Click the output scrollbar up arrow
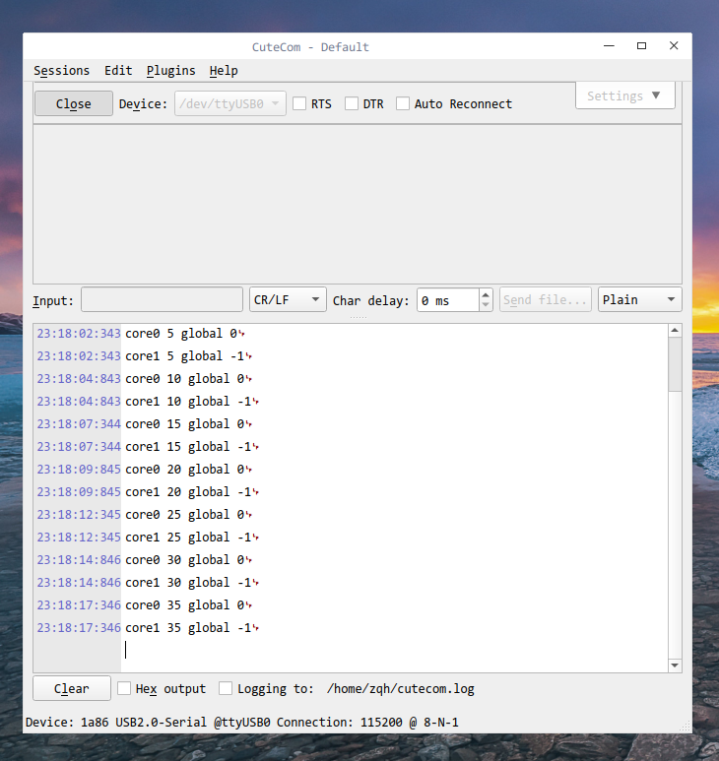The height and width of the screenshot is (761, 719). click(675, 331)
